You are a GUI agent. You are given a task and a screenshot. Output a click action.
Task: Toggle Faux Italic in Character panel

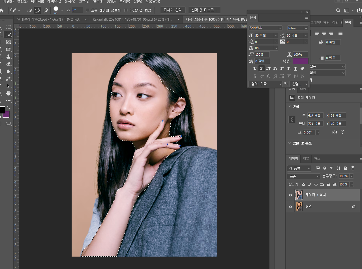[262, 68]
